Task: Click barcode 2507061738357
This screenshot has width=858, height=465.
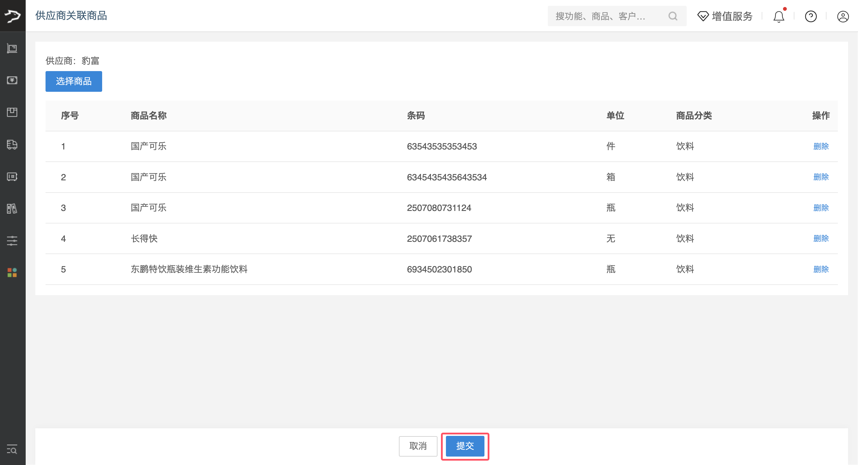Action: (x=439, y=239)
